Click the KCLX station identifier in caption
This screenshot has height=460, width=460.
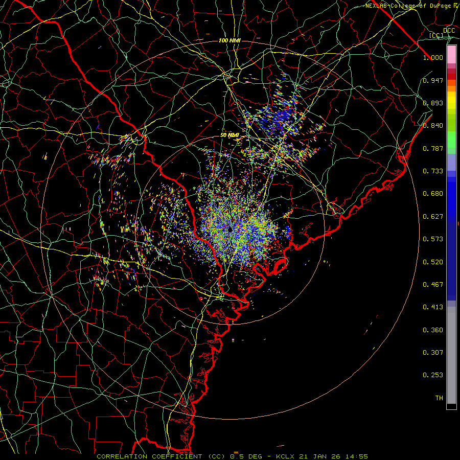[285, 456]
